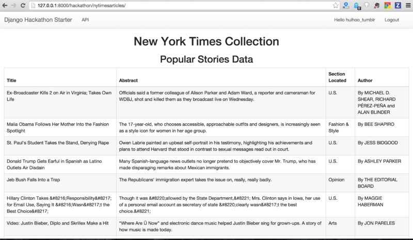Click the Hello huihoo_tumblr user link
The height and width of the screenshot is (240, 413).
point(353,20)
